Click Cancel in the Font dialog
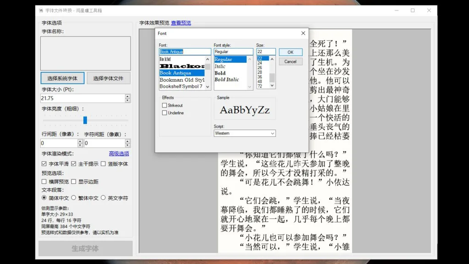Screen dimensions: 469x264 pyautogui.click(x=290, y=61)
